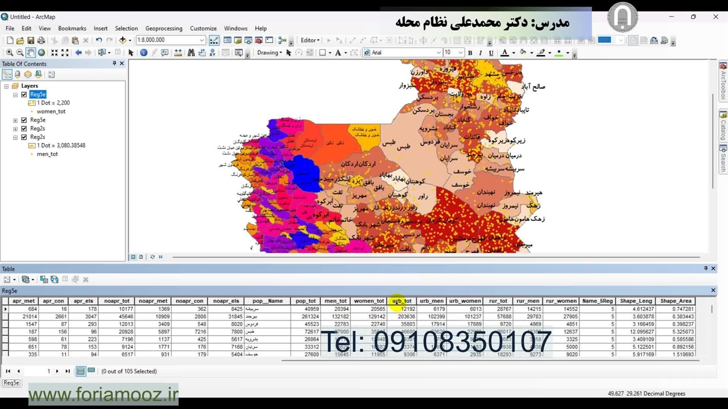Screen dimensions: 728x409
Task: Click the urb_tot column header
Action: coord(402,301)
